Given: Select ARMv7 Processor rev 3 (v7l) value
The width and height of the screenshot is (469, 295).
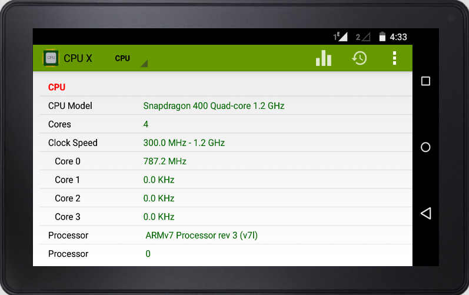Looking at the screenshot, I should [202, 235].
